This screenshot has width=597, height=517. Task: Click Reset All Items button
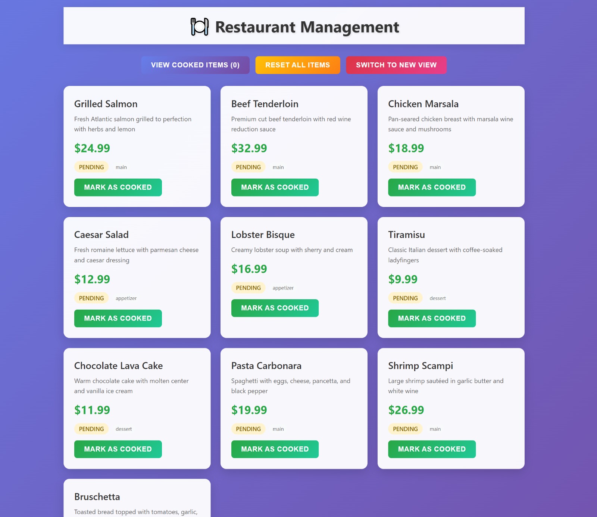click(298, 65)
